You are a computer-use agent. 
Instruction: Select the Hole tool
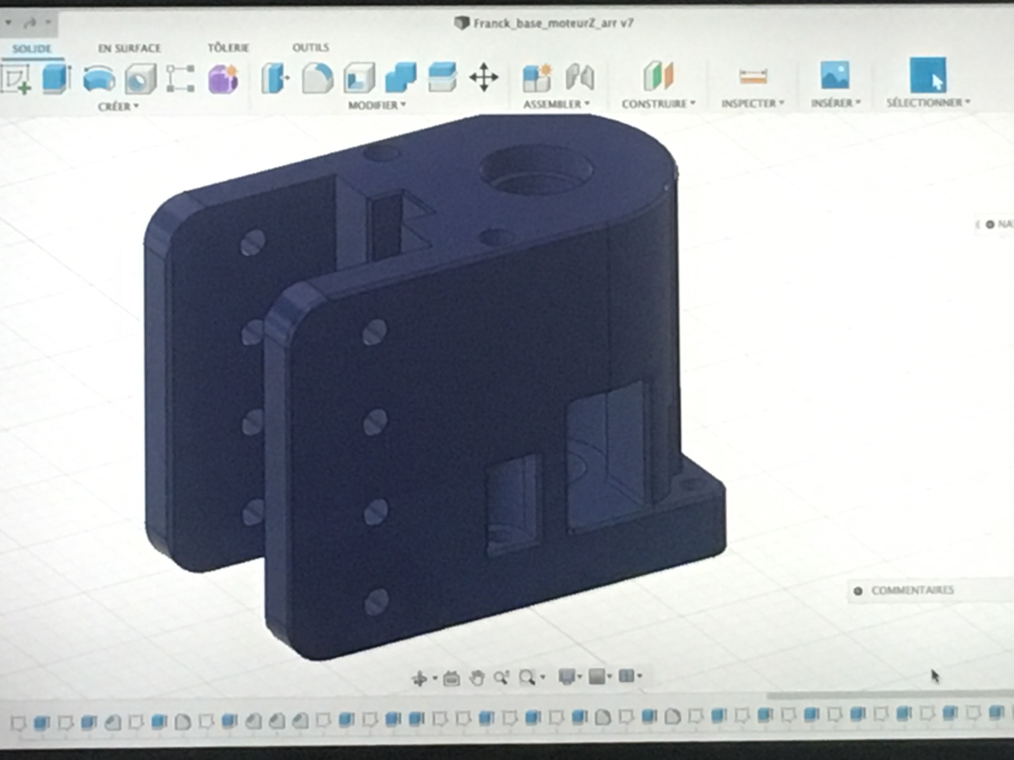(141, 79)
